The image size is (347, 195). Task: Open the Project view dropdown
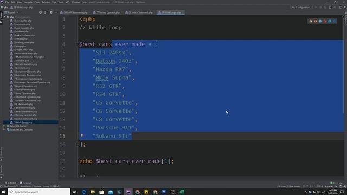click(11, 12)
